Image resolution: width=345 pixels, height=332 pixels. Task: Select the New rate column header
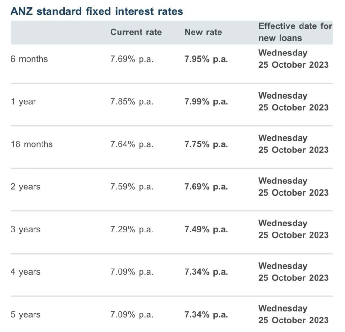coord(203,32)
